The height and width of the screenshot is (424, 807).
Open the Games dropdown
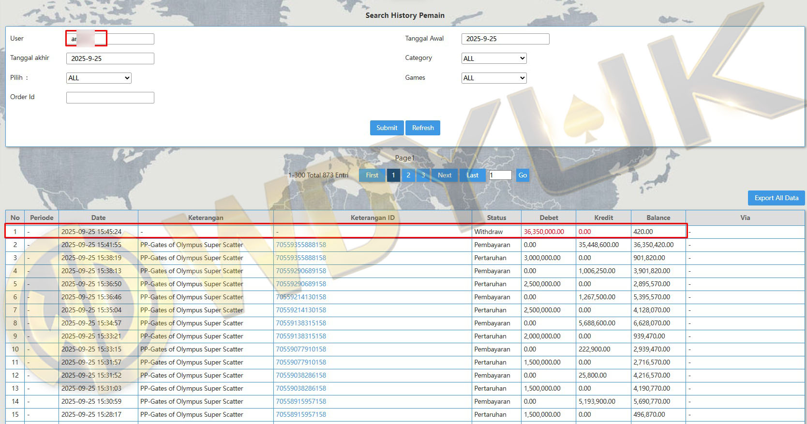[494, 78]
